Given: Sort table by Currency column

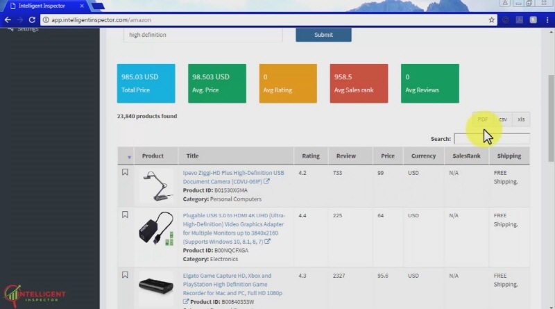Looking at the screenshot, I should (x=423, y=156).
